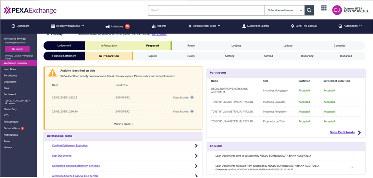
Task: Click the plus icon for 24706/342
Action: point(192,97)
